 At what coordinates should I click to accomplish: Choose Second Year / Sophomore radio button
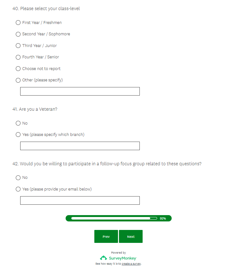pyautogui.click(x=18, y=34)
